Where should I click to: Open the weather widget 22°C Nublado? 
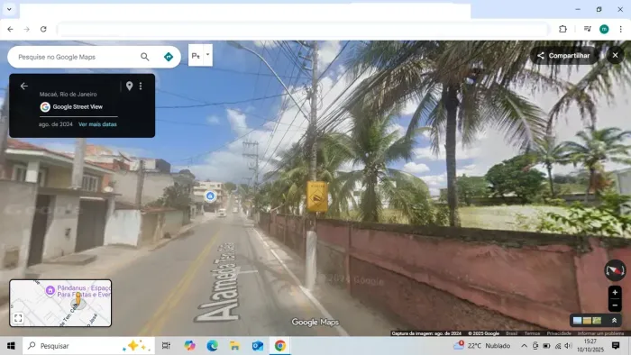click(x=481, y=346)
